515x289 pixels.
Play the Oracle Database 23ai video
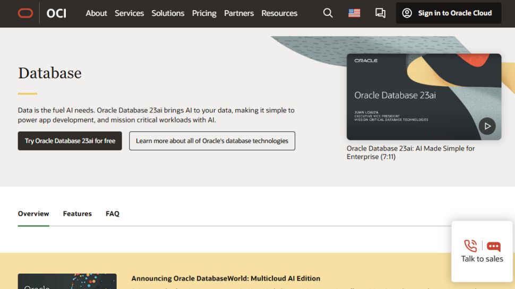click(x=487, y=126)
